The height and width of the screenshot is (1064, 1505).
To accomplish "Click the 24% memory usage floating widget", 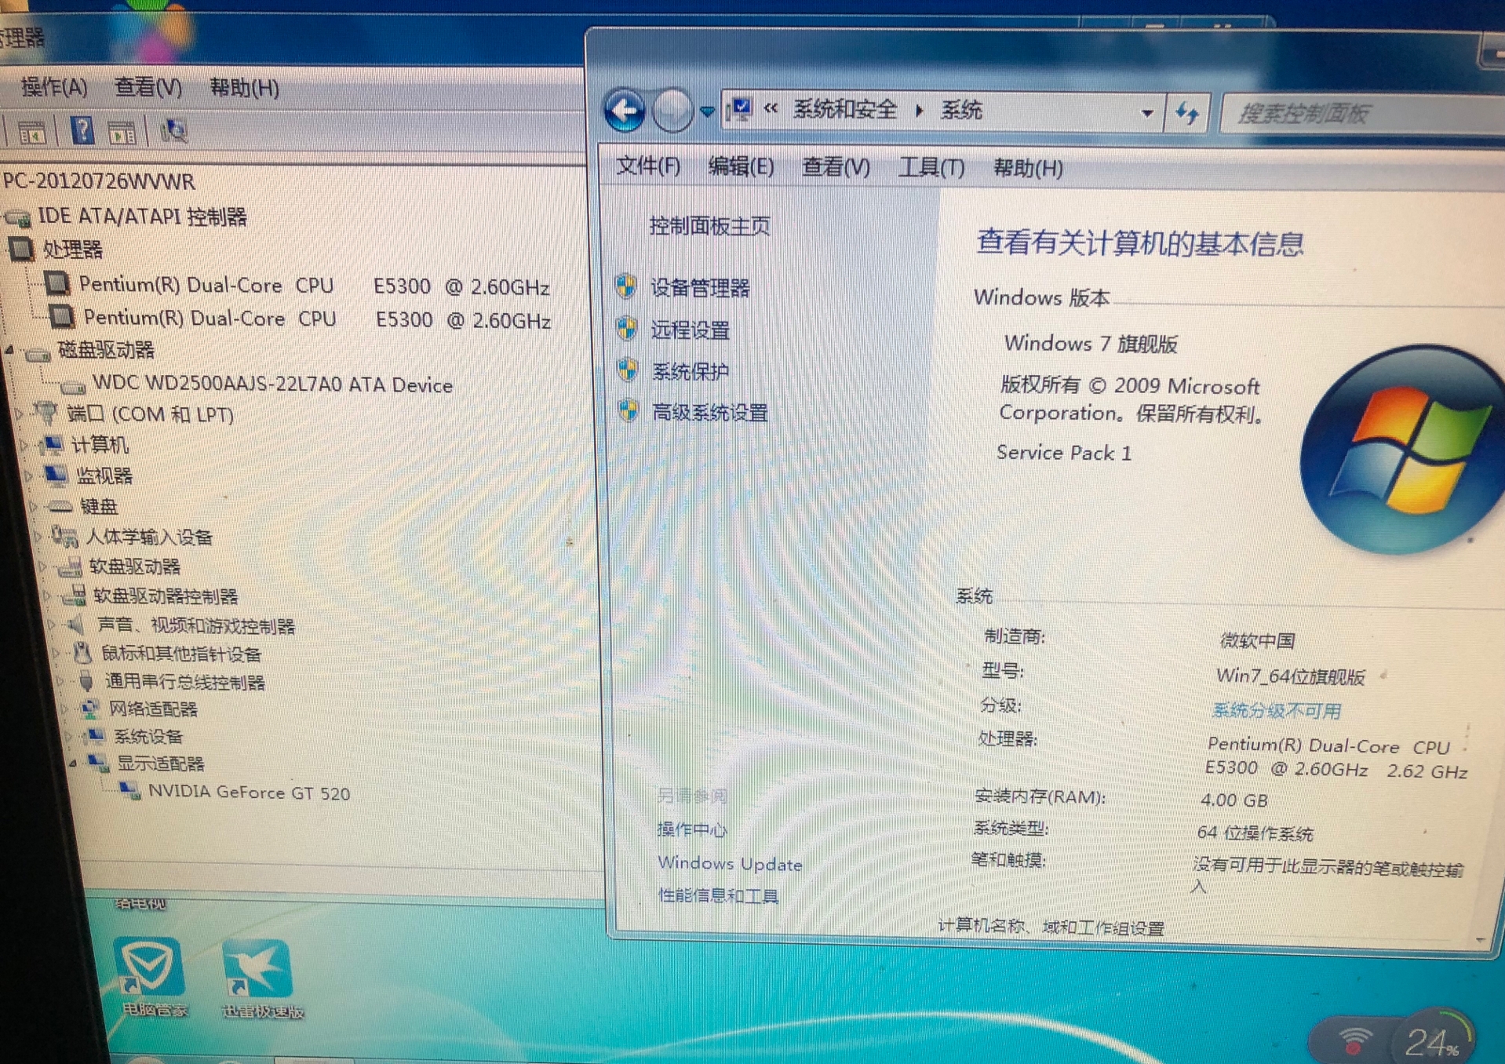I will click(x=1431, y=1041).
